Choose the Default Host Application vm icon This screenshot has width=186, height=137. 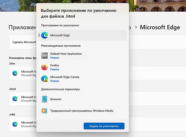click(x=44, y=55)
